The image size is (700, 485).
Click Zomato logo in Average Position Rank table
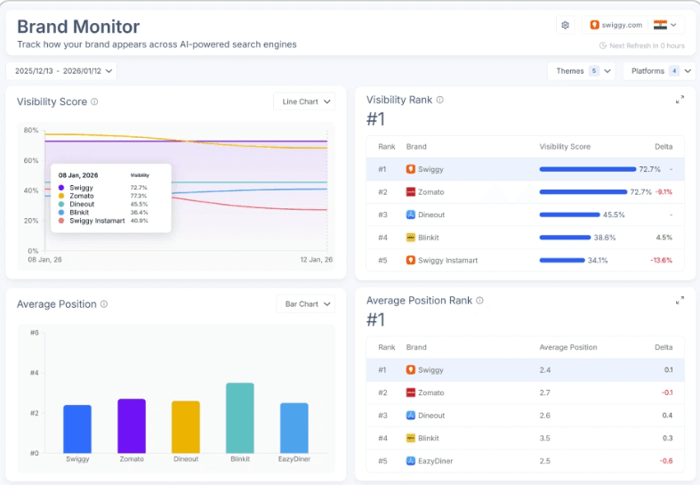(x=411, y=392)
